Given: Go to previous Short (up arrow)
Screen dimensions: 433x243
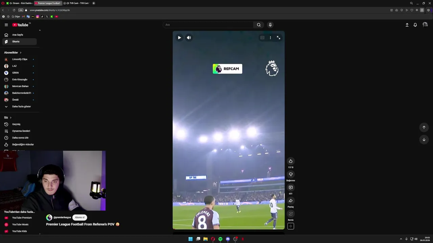Looking at the screenshot, I should 424,127.
